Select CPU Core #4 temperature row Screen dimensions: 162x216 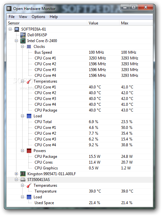80,104
